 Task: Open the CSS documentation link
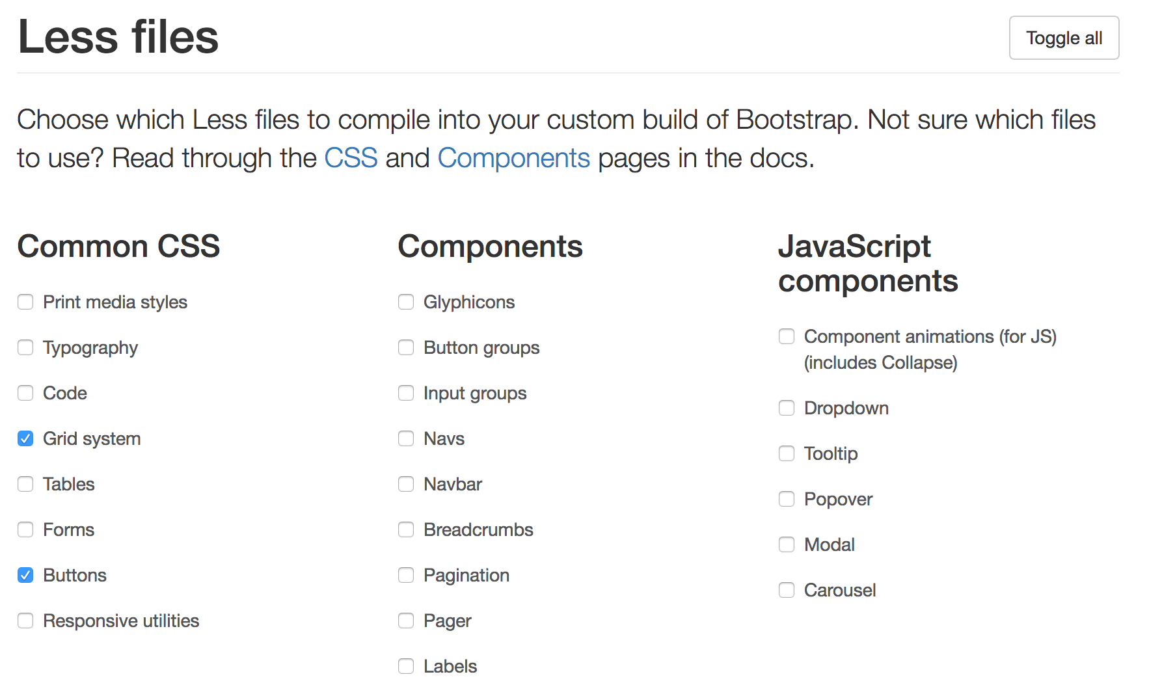[351, 157]
